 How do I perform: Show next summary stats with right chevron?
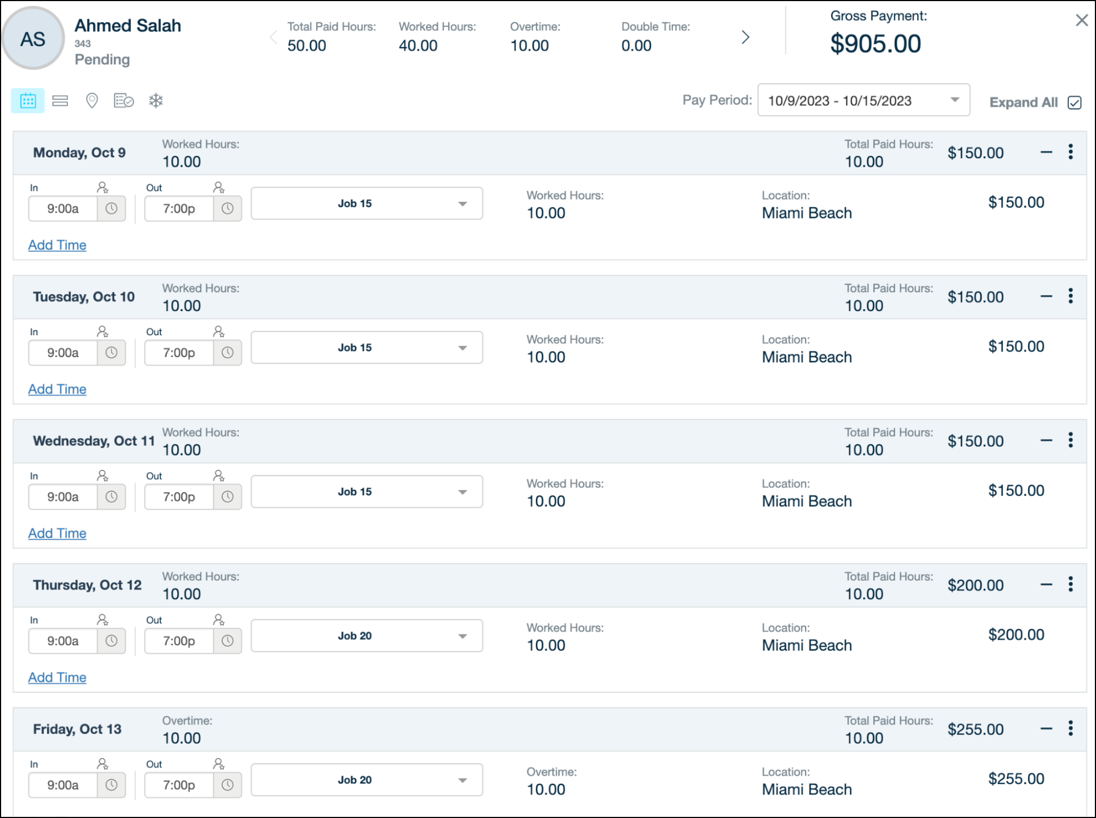745,37
